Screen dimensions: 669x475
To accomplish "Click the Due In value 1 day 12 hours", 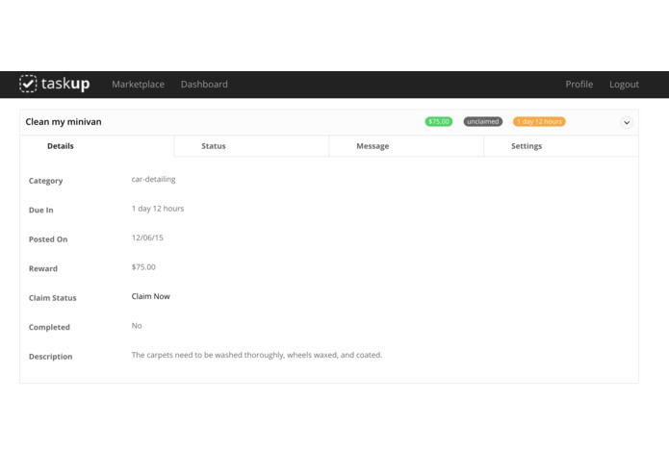I will click(x=158, y=209).
